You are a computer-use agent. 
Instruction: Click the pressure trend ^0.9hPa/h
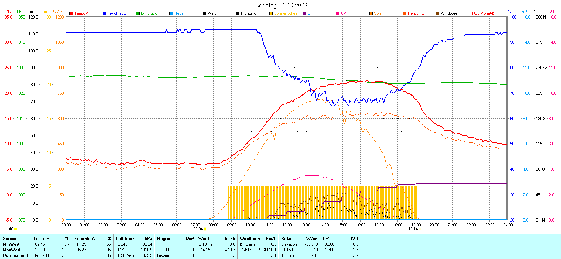click(x=125, y=255)
